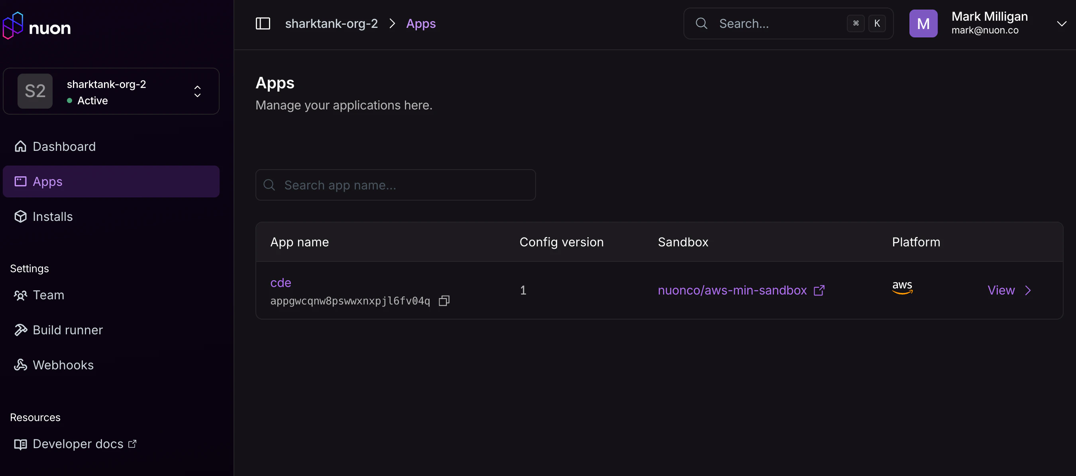
Task: Open the Mark Milligan account menu chevron
Action: coord(1062,24)
